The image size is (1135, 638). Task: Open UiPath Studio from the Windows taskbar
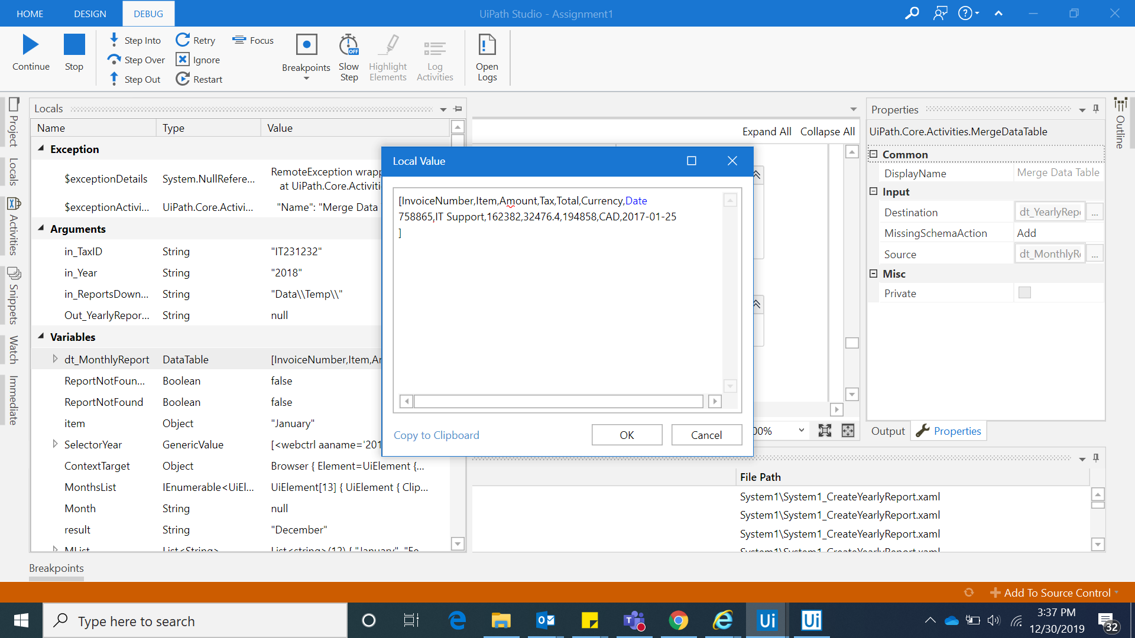point(767,620)
